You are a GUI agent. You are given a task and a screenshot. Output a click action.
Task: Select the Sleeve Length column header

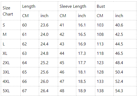(77, 6)
